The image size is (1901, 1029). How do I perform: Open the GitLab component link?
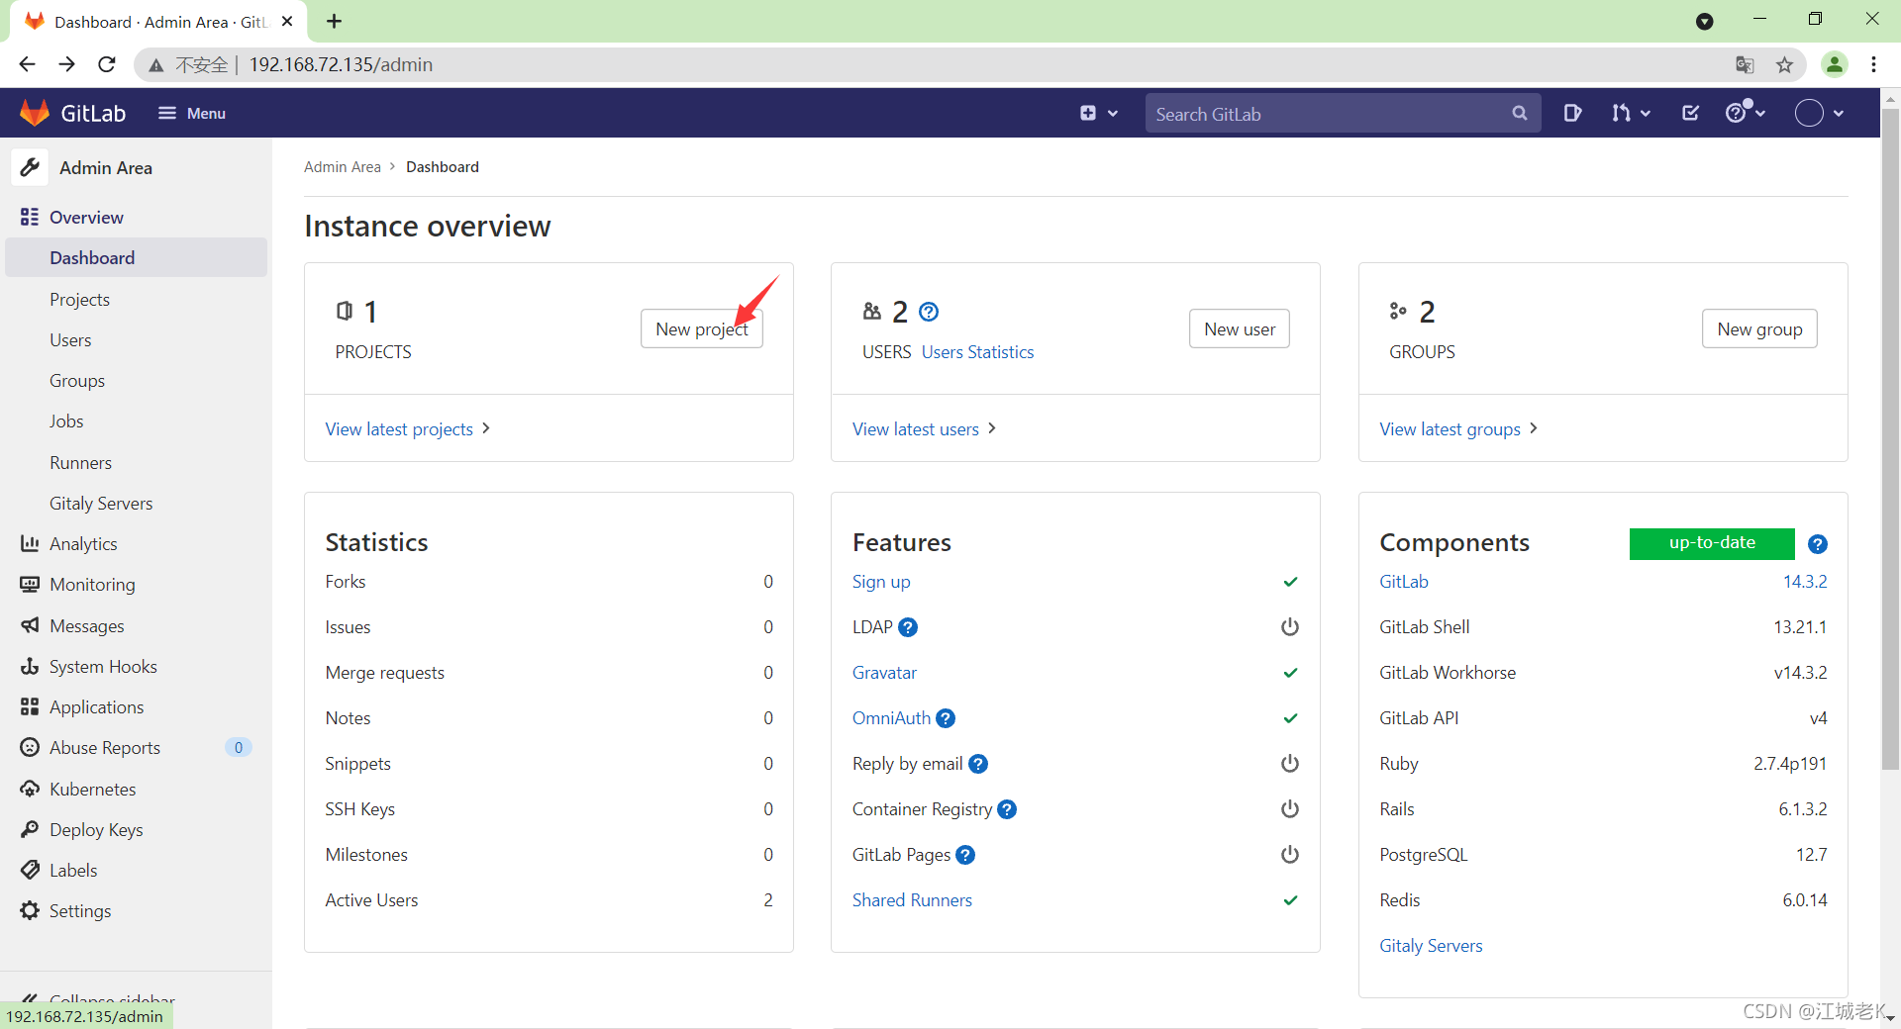[1404, 581]
